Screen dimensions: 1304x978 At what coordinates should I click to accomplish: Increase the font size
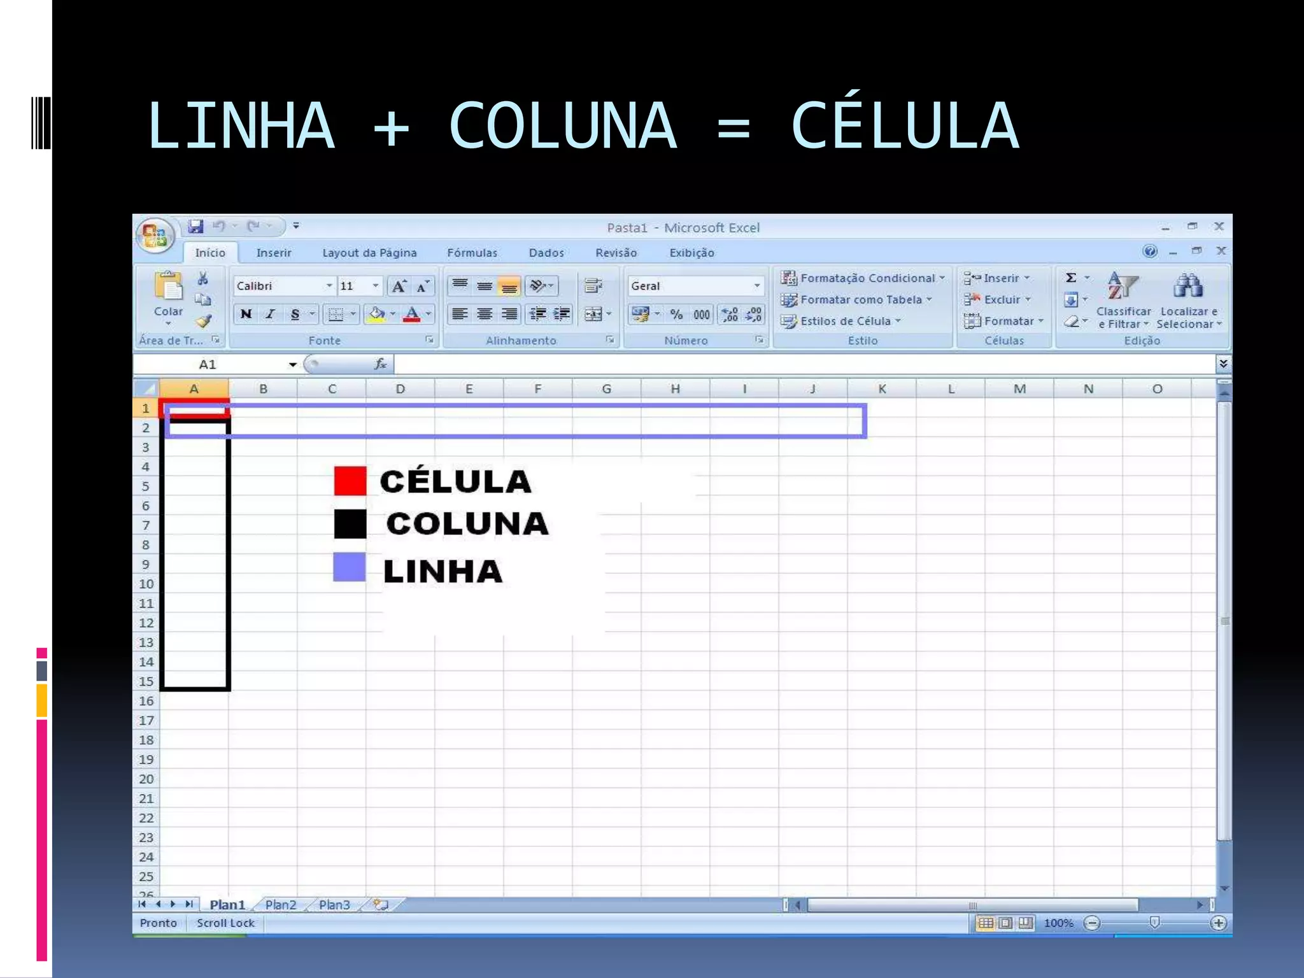click(x=399, y=287)
